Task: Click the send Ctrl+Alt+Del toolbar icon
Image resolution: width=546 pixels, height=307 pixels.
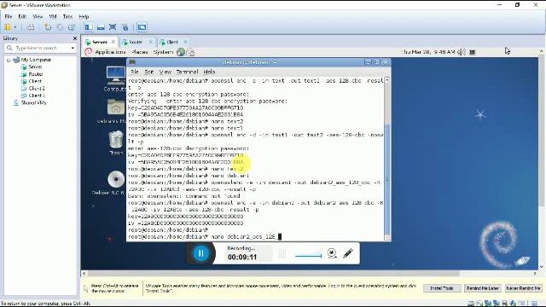Action: (31, 27)
